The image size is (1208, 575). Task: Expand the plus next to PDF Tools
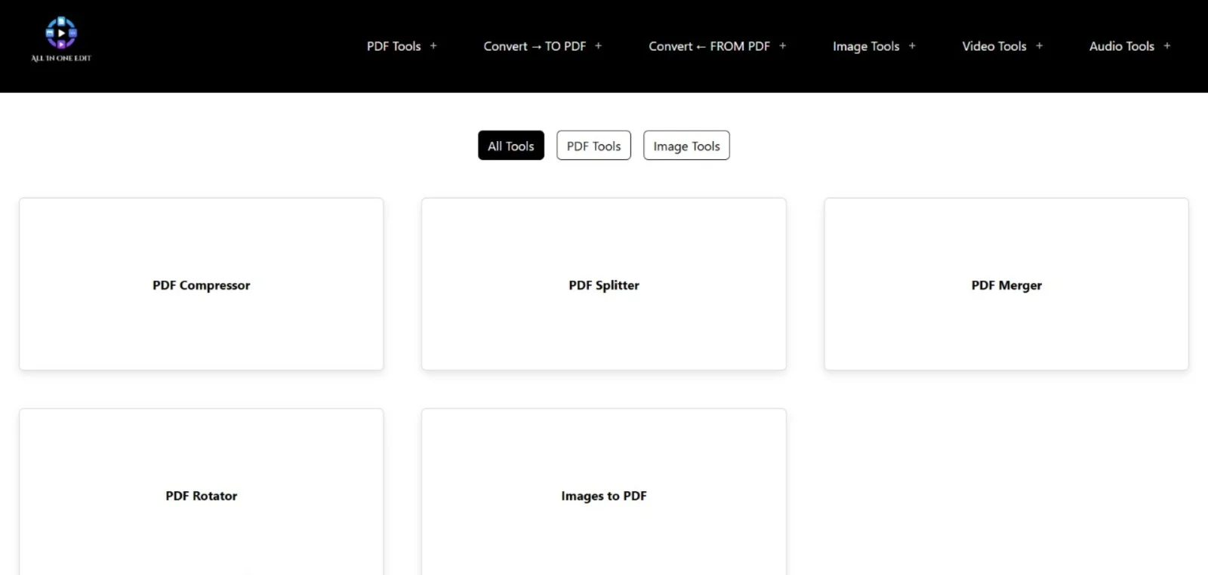coord(433,46)
